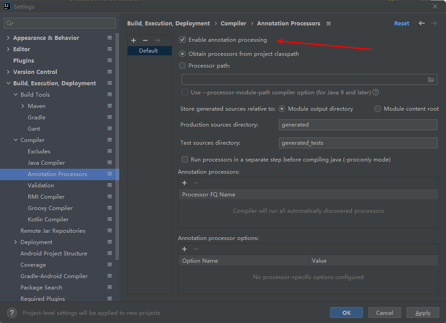The image size is (446, 323).
Task: Open the Java Compiler settings page
Action: (46, 163)
